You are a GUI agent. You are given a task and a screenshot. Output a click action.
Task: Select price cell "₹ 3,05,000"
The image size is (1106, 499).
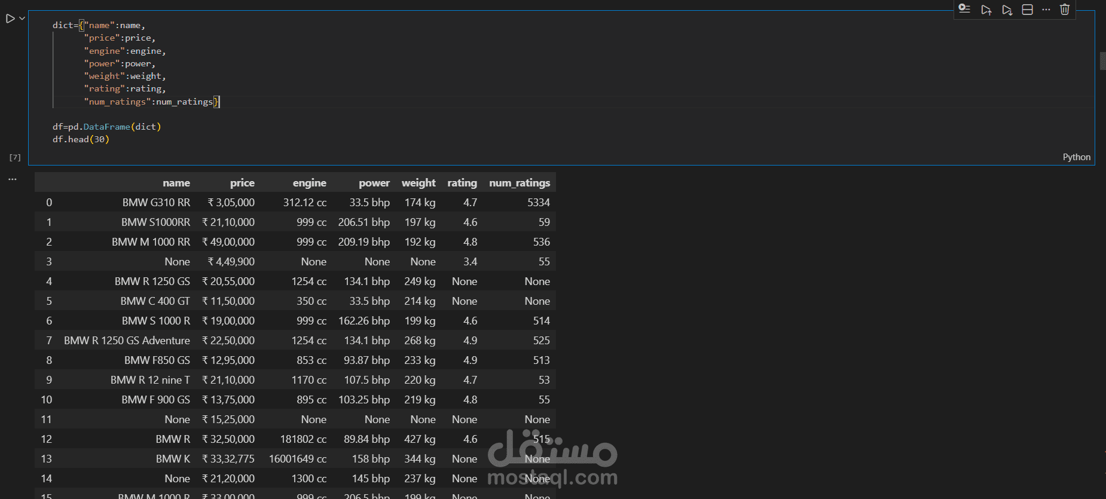231,203
